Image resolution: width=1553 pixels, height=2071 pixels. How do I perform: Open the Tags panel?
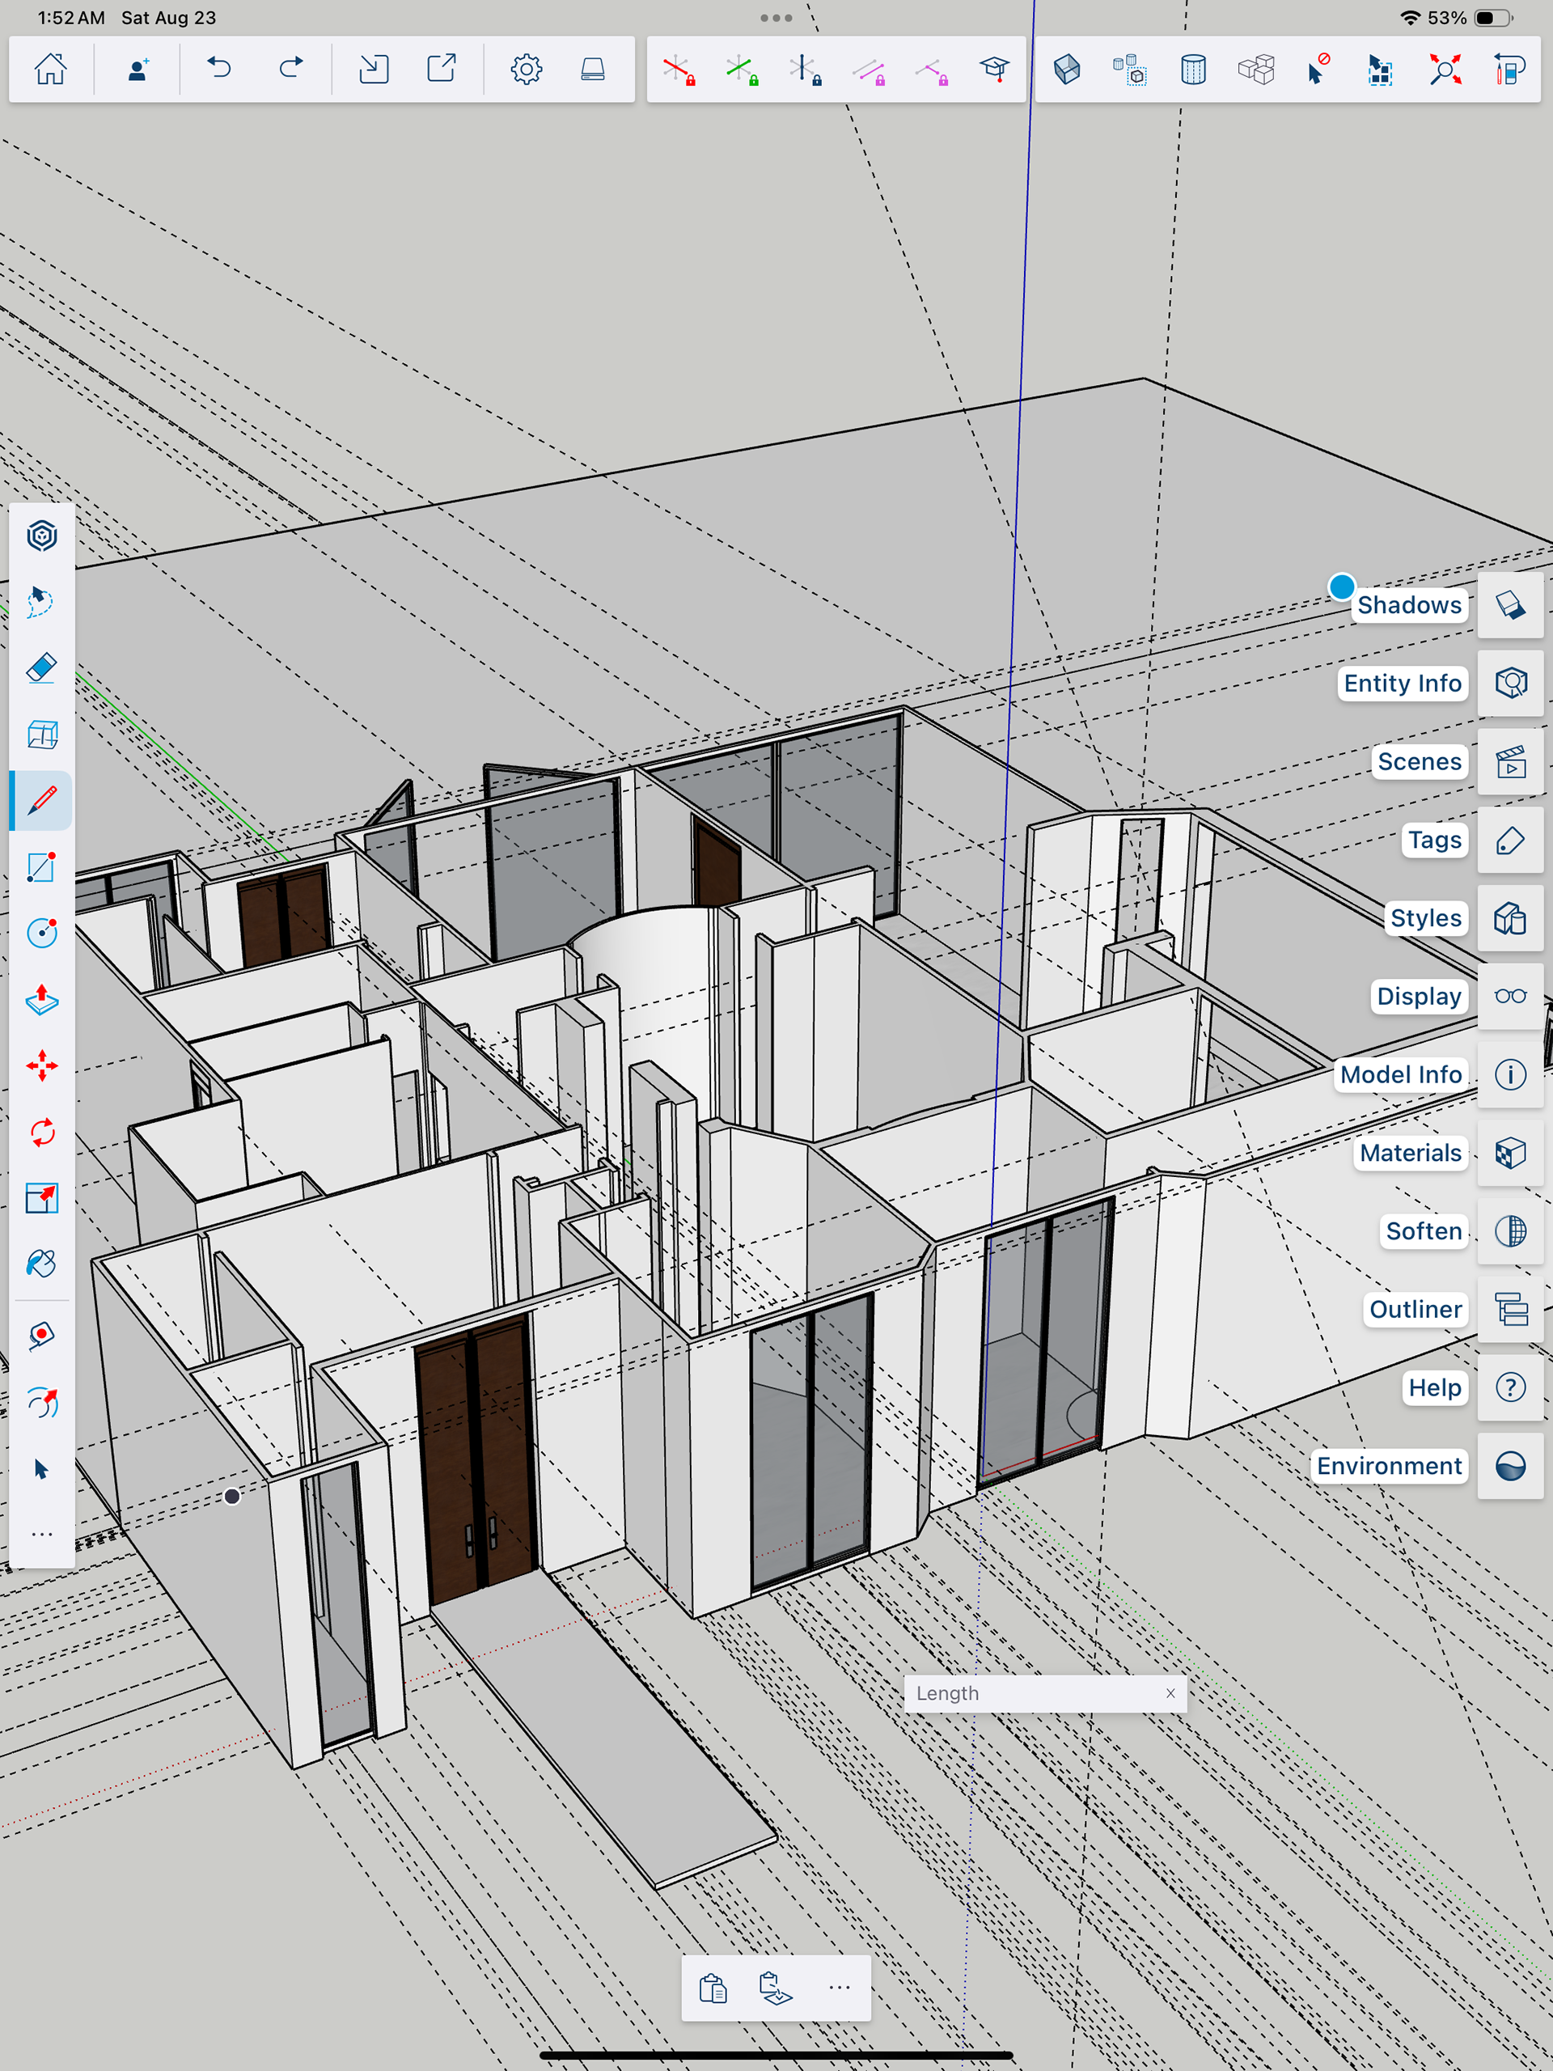1510,840
